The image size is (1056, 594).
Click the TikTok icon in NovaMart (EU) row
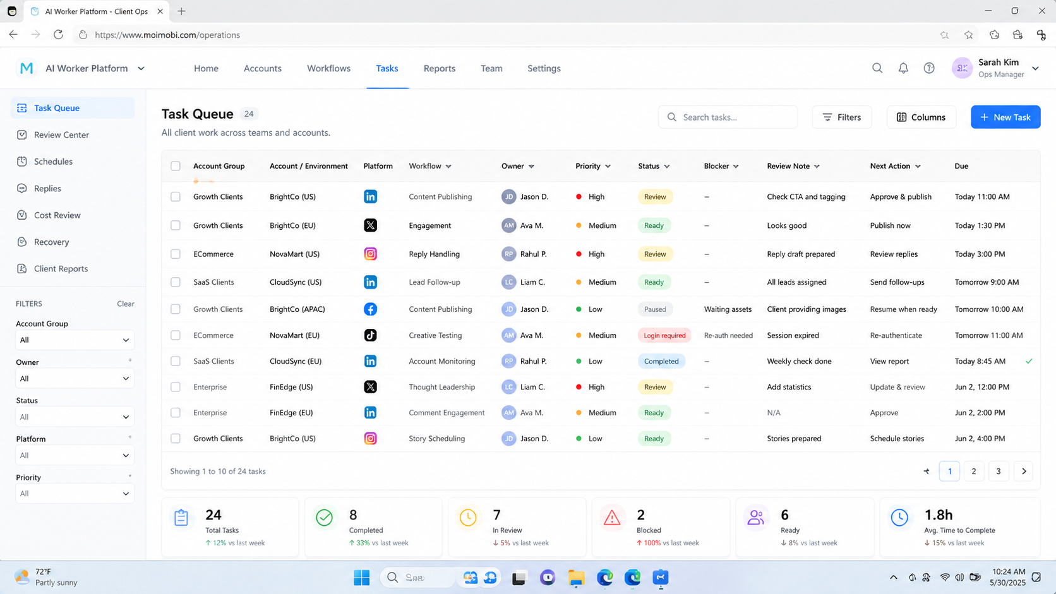(371, 335)
